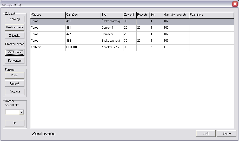Click the Označení column header
239x141 pixels.
tap(83, 15)
